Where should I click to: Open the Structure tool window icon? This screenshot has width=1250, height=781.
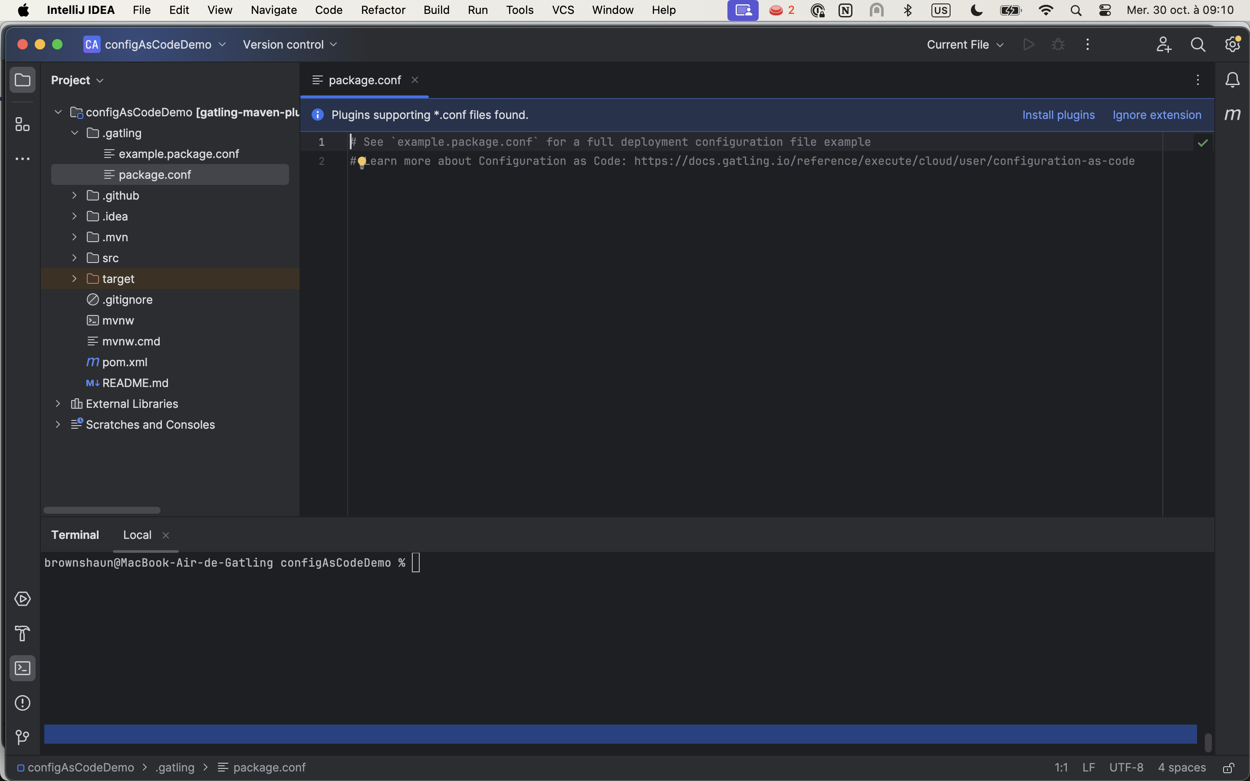tap(22, 124)
